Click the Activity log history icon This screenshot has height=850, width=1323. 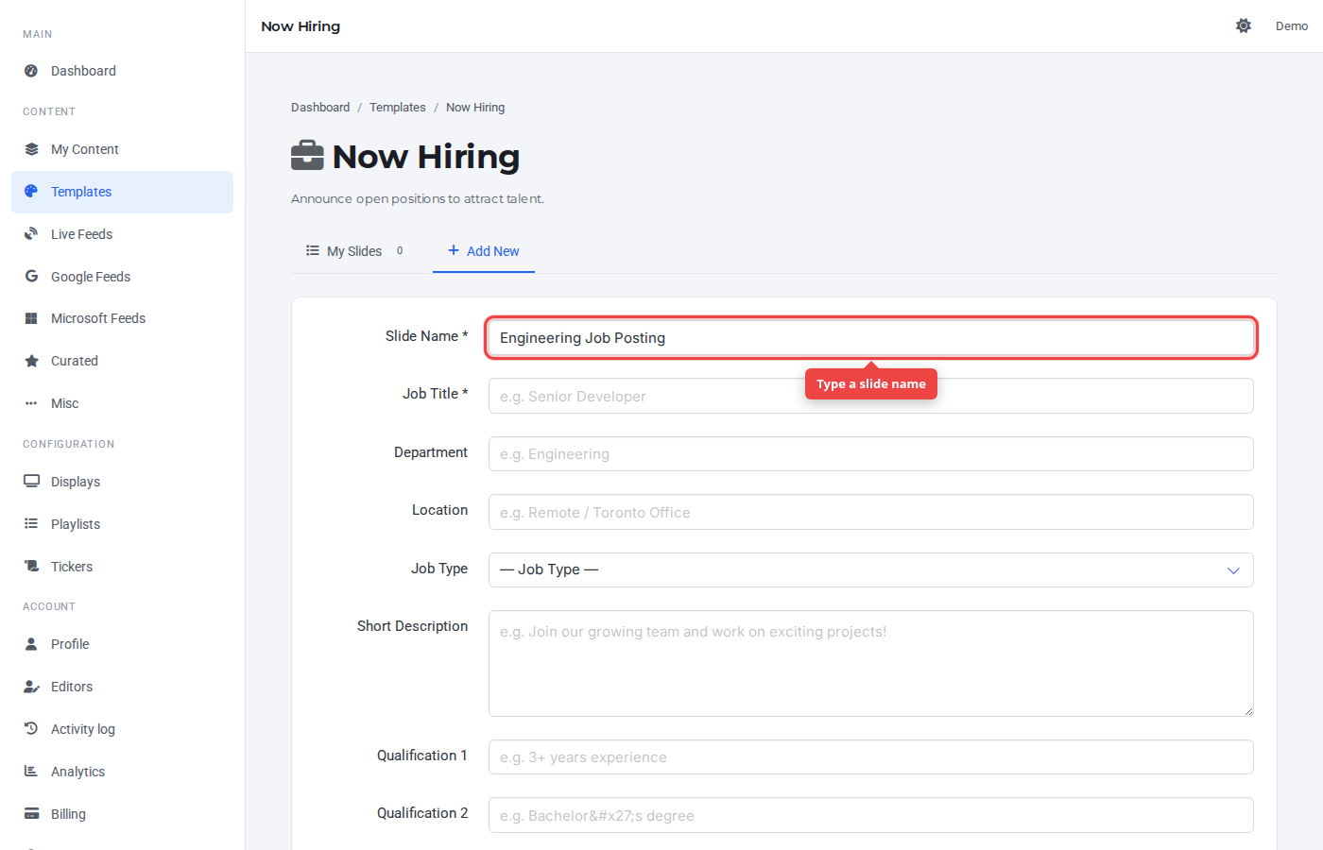click(31, 729)
